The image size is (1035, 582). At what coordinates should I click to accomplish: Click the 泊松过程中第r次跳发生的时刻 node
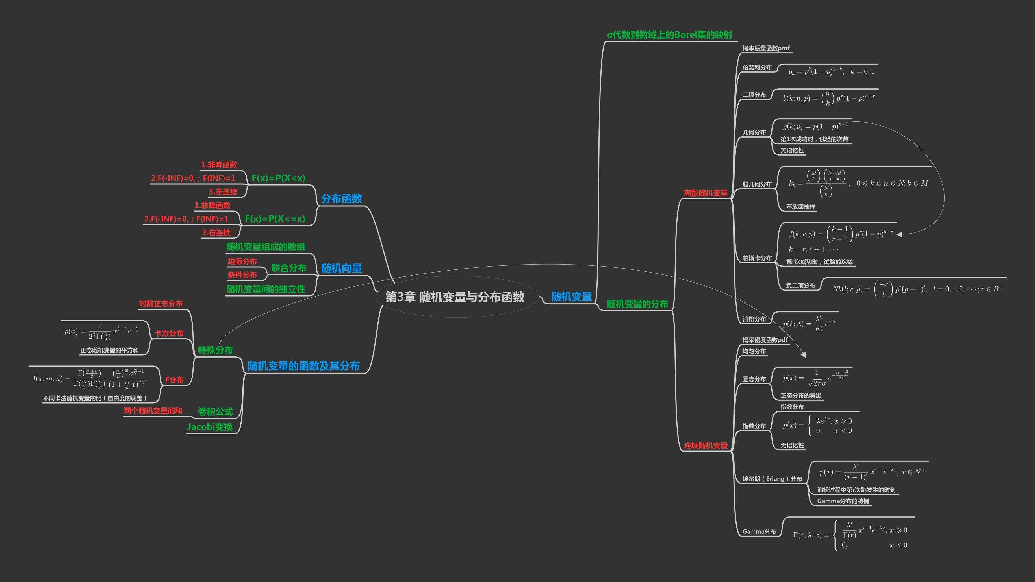click(x=856, y=490)
